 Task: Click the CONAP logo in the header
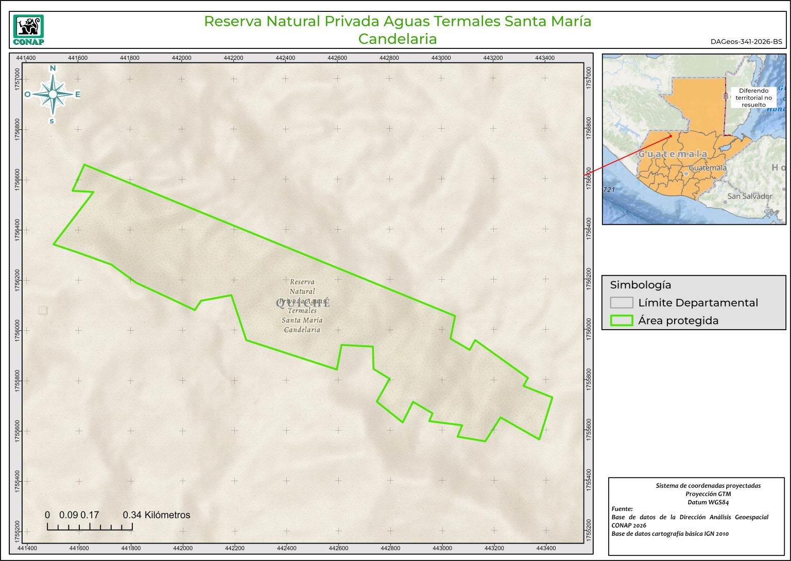[28, 30]
